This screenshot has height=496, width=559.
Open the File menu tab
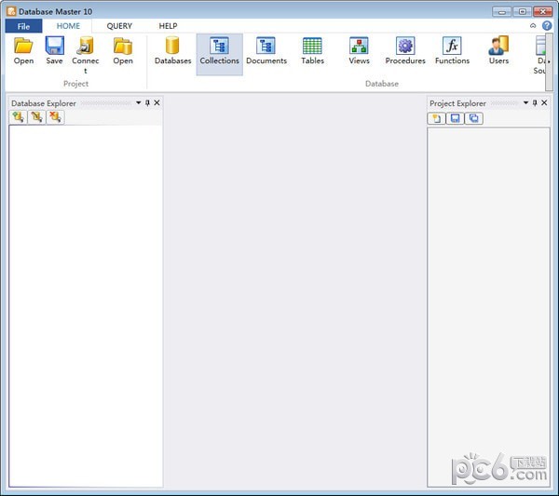(x=23, y=26)
